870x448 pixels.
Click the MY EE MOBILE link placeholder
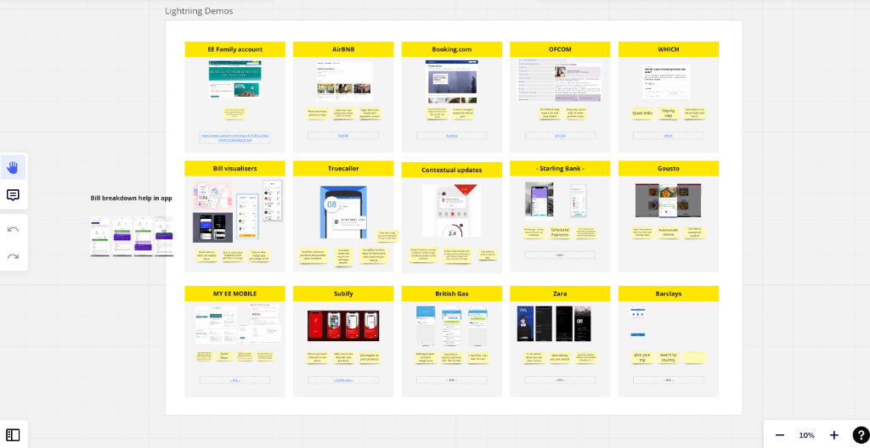click(234, 380)
